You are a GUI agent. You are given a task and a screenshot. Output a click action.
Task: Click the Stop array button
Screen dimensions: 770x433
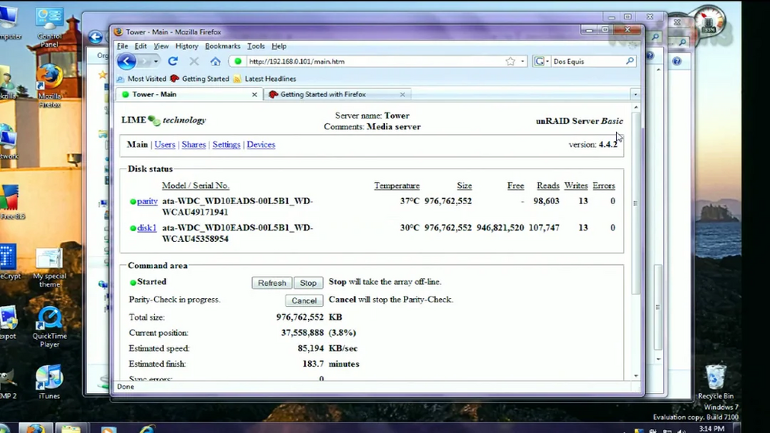coord(309,283)
